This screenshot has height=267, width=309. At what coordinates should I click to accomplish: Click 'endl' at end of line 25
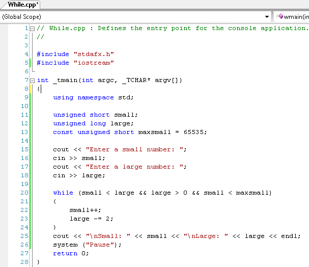click(x=289, y=236)
